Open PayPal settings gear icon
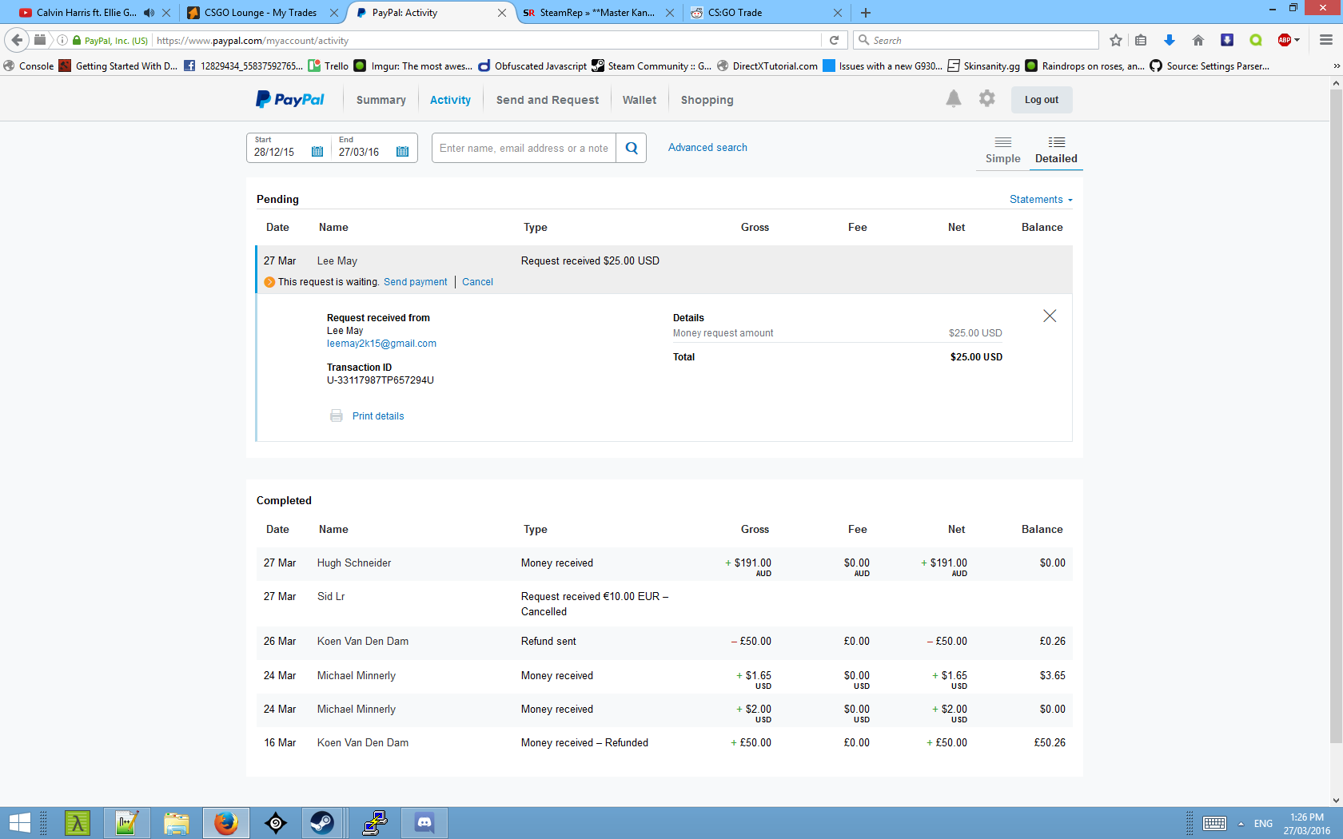Image resolution: width=1343 pixels, height=839 pixels. (x=986, y=98)
